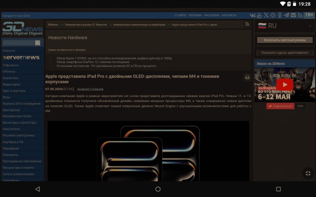316x197 pixels.
Task: Open По волнам ностальгии article link
Action: [106, 66]
